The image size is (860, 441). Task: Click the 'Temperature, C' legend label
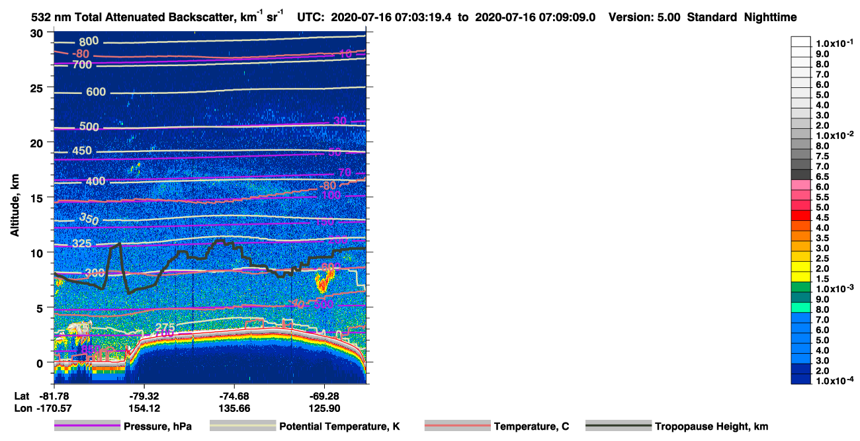click(x=531, y=426)
